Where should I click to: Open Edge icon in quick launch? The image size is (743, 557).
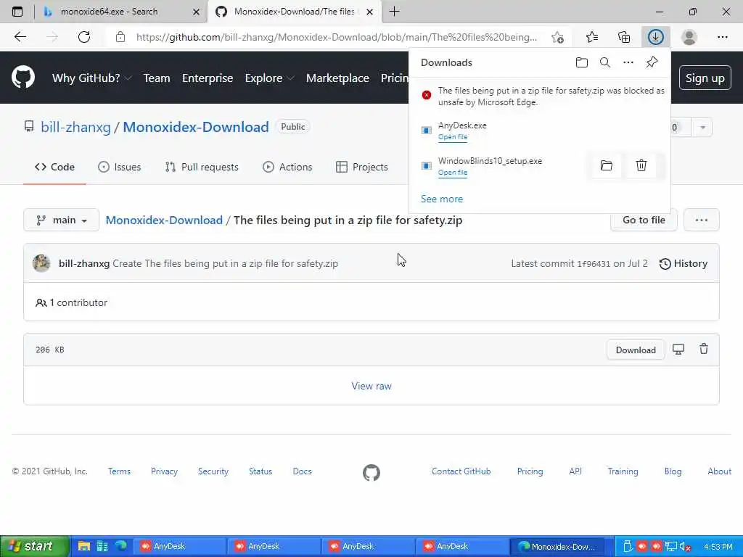point(121,546)
